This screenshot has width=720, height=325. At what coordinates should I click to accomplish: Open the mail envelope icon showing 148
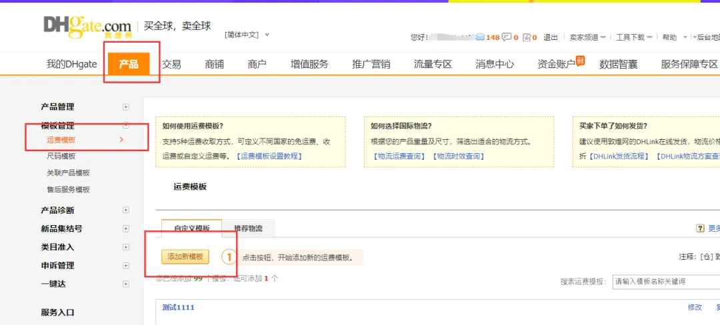pyautogui.click(x=480, y=37)
